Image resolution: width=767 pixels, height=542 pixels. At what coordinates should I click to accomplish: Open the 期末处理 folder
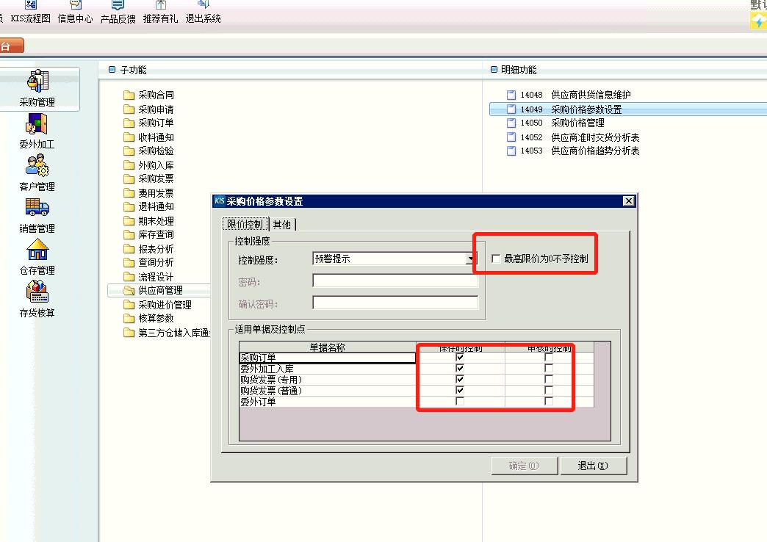click(x=148, y=220)
